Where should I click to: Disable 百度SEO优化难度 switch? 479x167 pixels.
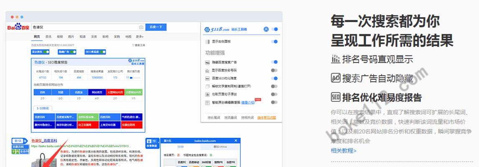pos(274,78)
